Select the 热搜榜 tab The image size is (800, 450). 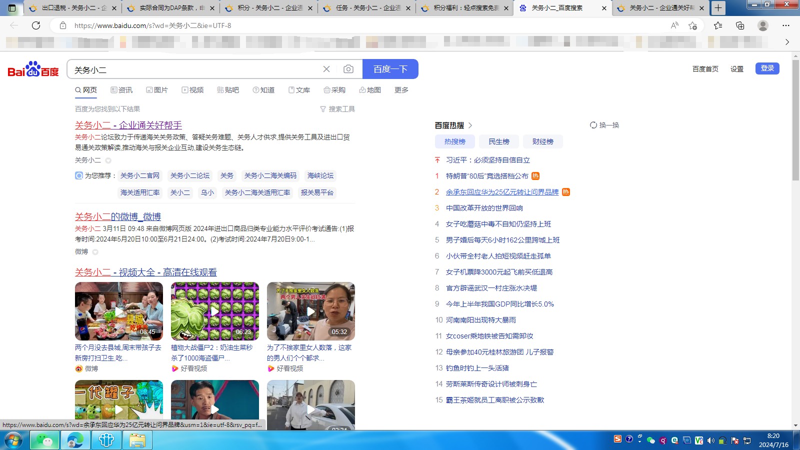[x=455, y=141]
